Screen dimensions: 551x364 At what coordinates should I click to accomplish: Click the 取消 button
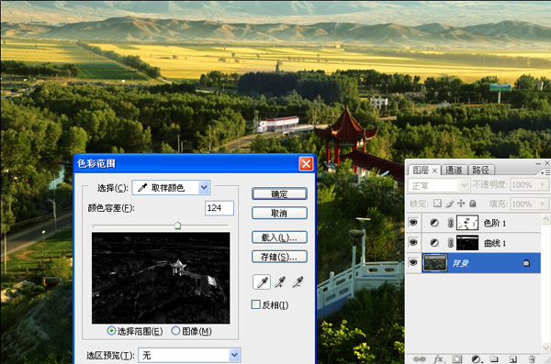(279, 213)
